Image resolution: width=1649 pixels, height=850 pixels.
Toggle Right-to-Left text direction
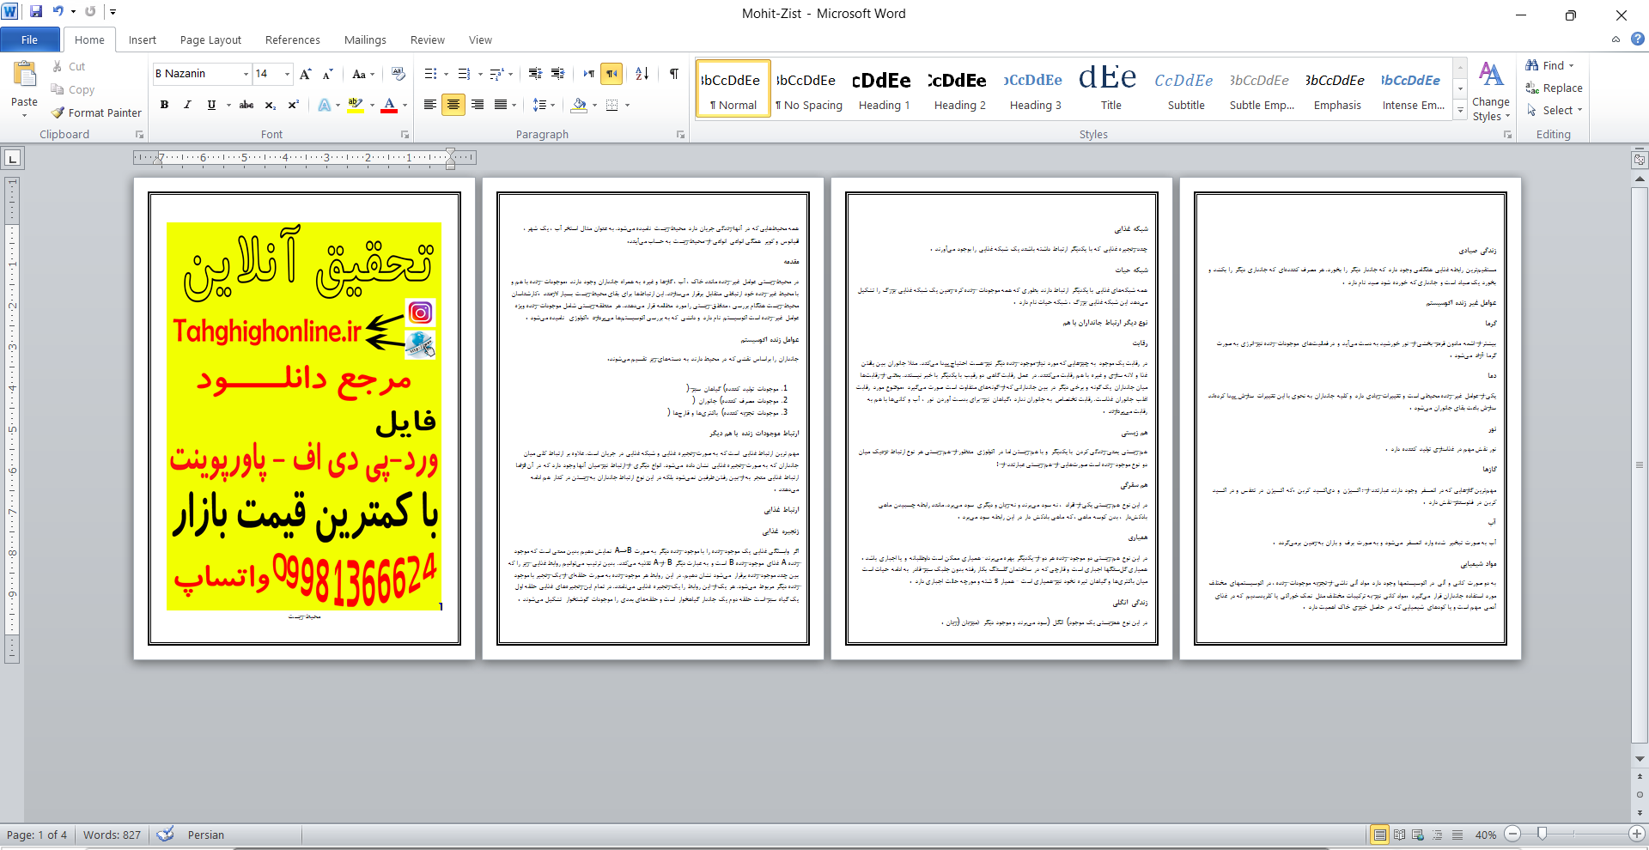612,74
